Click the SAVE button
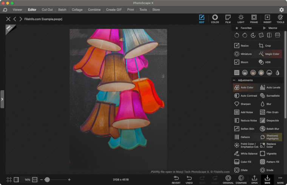The width and height of the screenshot is (287, 185). click(x=267, y=179)
